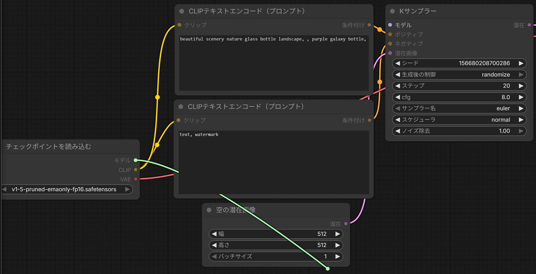Image resolution: width=536 pixels, height=274 pixels.
Task: Open the サンプラー名 euler dropdown
Action: [x=459, y=108]
